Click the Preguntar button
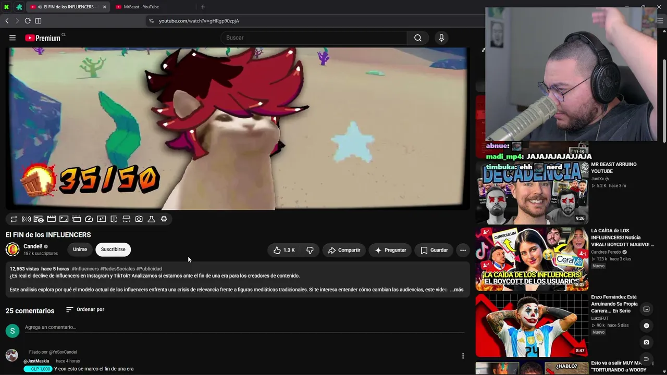This screenshot has height=375, width=667. 390,250
